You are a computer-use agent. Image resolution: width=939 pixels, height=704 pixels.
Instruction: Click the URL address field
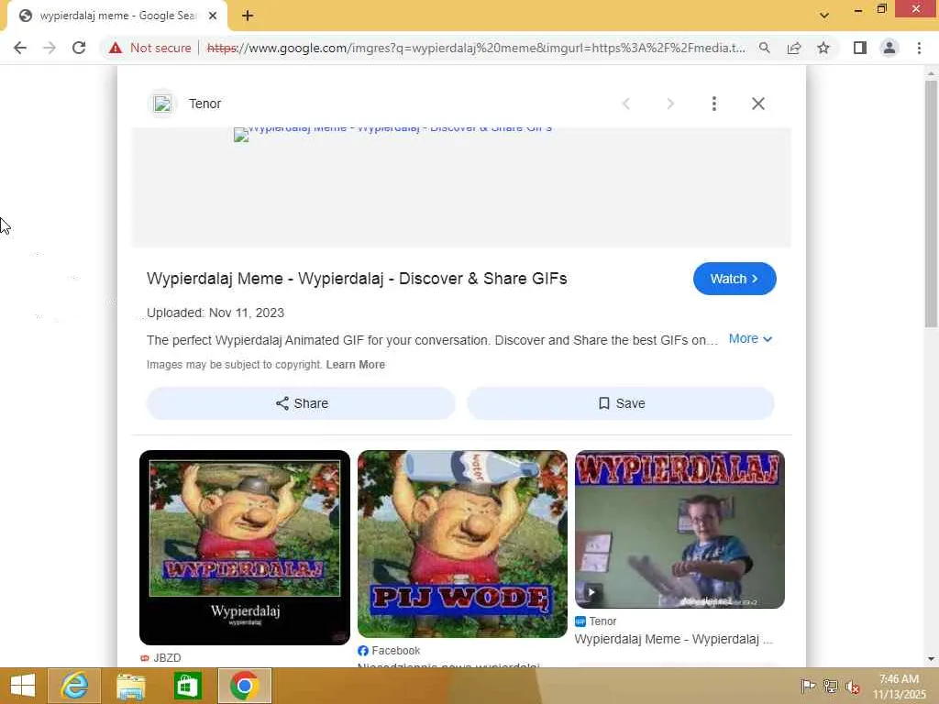(x=476, y=48)
